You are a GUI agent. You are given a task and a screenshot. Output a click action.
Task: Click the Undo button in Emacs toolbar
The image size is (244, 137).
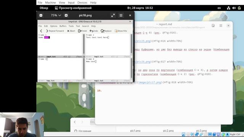point(94,31)
